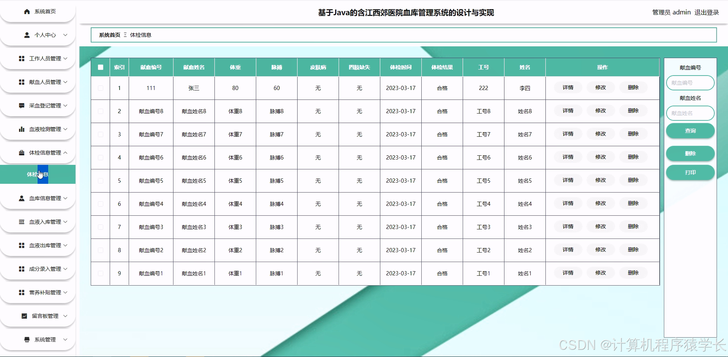This screenshot has height=357, width=728.
Task: Click 详情 for the 献血编号5 row
Action: 568,180
